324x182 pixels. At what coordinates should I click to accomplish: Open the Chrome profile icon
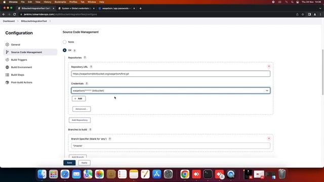click(x=315, y=15)
